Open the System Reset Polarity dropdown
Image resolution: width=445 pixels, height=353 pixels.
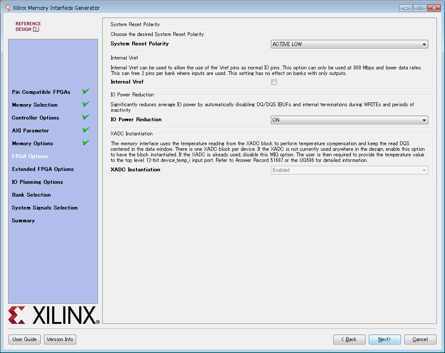[x=350, y=44]
